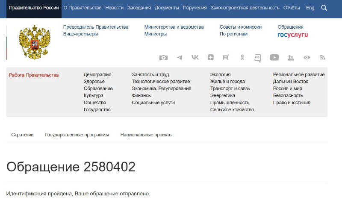342x212 pixels.
Task: Open the photo camera icon link
Action: [x=163, y=58]
